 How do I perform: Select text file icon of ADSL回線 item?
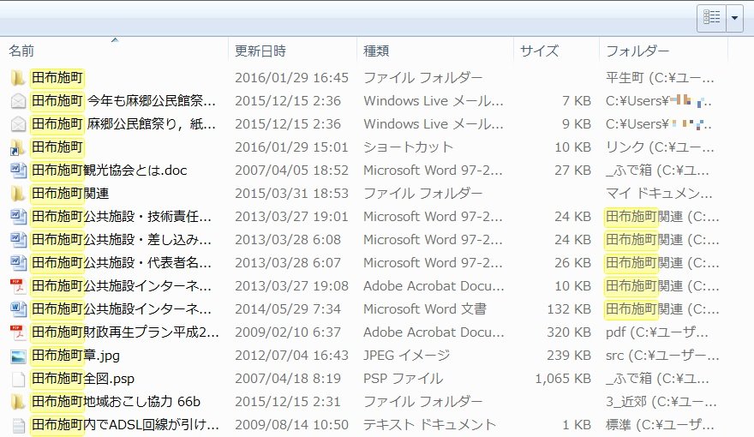(x=18, y=424)
